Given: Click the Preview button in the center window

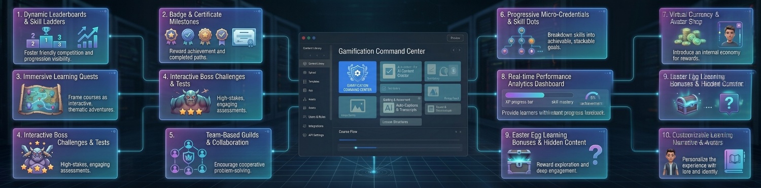Looking at the screenshot, I should coord(455,38).
